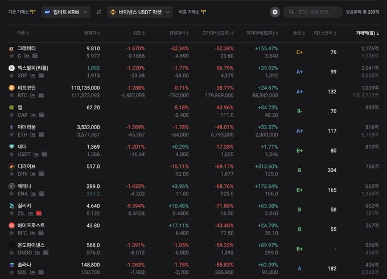387x279 pixels.
Task: Click the Ethereum coin logo
Action: tap(11, 127)
